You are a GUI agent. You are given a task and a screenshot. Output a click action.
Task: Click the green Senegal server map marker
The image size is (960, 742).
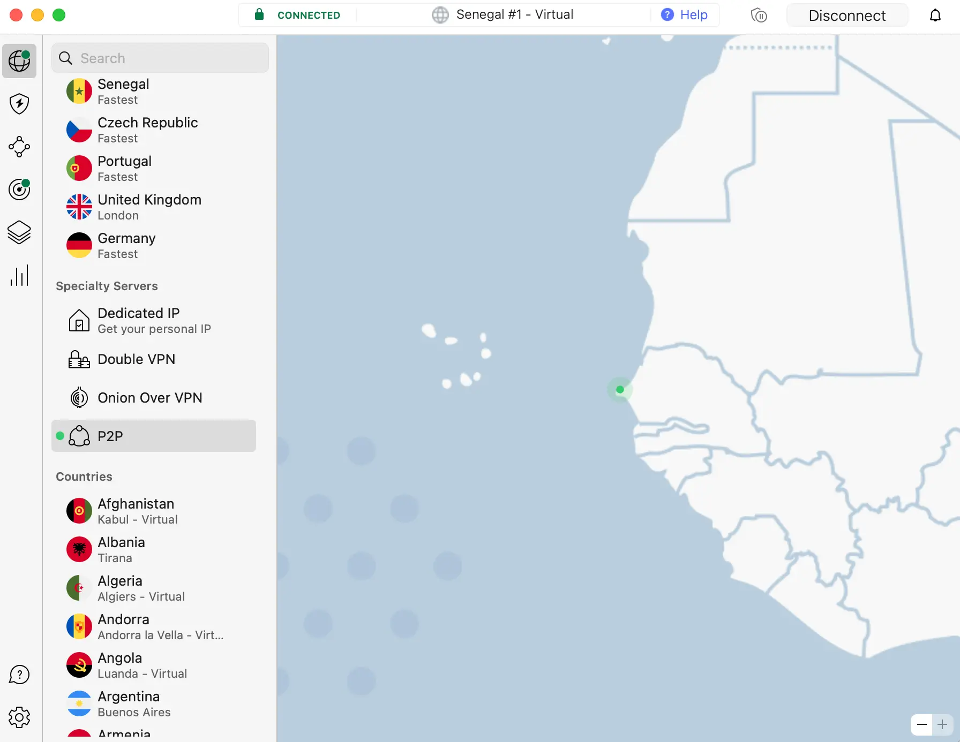620,390
